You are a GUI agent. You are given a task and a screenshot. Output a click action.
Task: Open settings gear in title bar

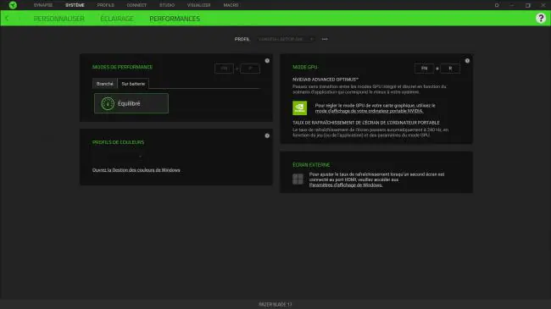click(x=497, y=5)
